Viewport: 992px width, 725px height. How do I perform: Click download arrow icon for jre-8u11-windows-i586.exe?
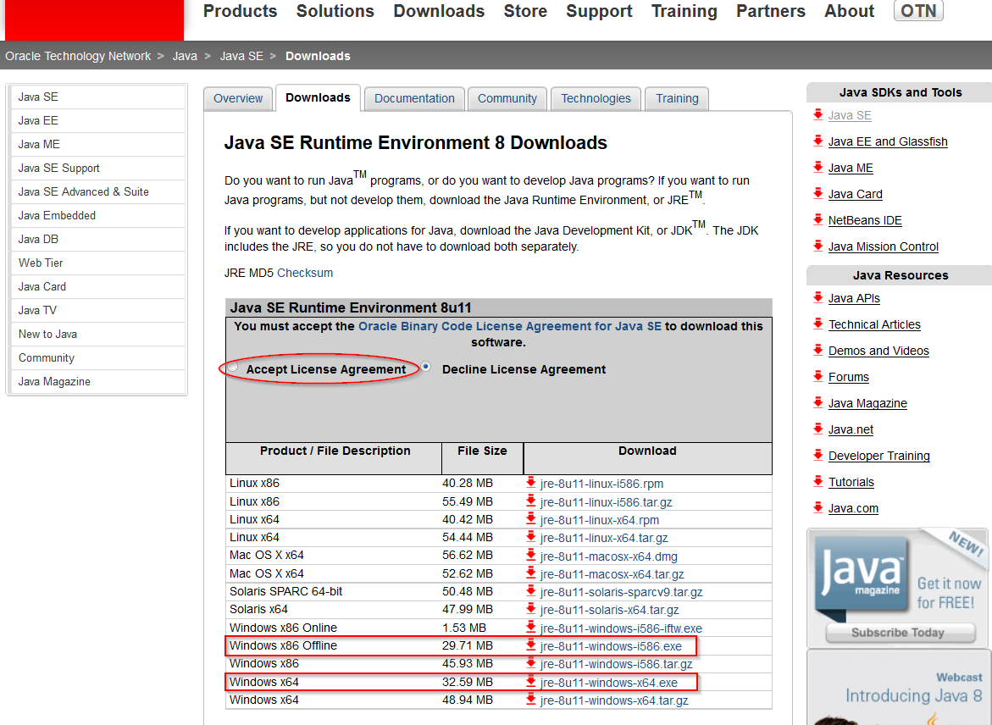point(531,646)
